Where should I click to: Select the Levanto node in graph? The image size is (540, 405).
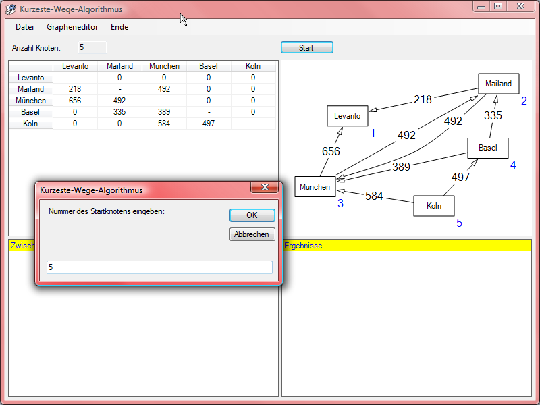coord(348,116)
